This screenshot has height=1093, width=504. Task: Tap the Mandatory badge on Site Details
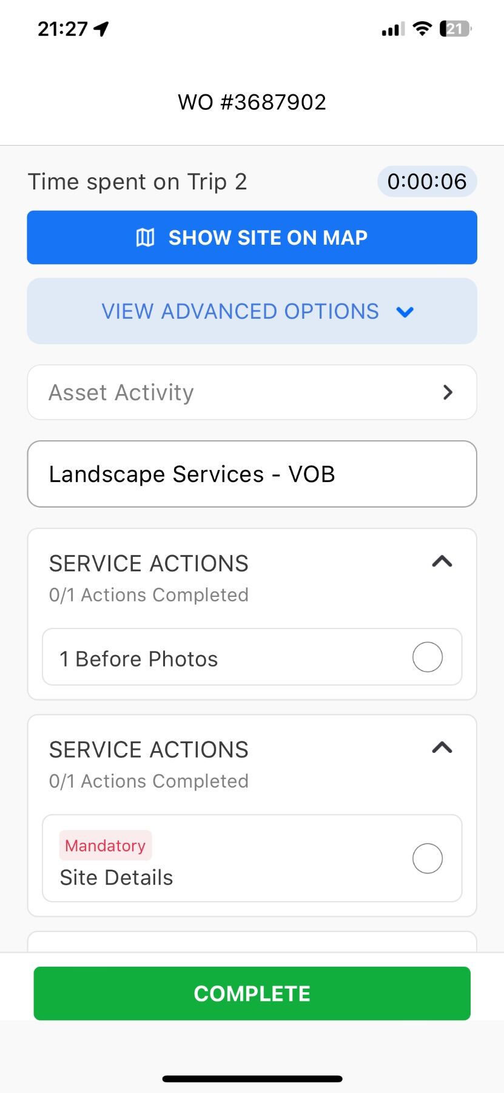tap(105, 845)
